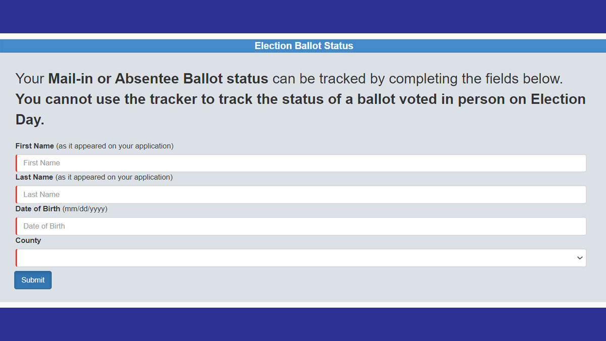Select the First Name label text
The height and width of the screenshot is (341, 606).
tap(34, 145)
